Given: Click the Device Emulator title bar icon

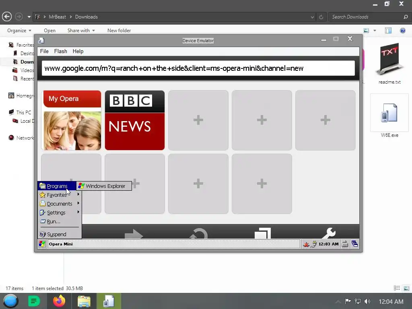Looking at the screenshot, I should click(41, 41).
